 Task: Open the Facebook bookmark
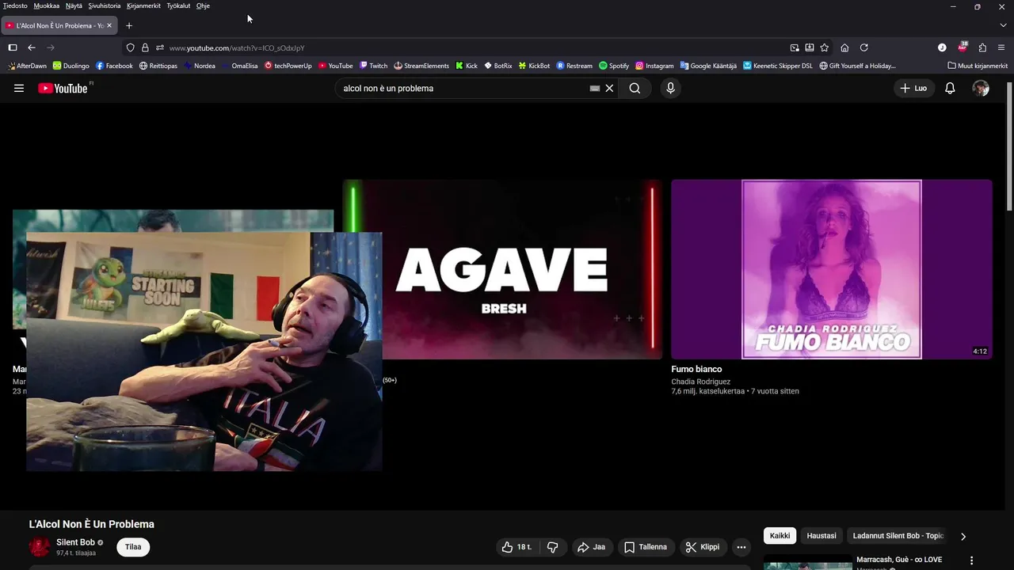pyautogui.click(x=114, y=66)
